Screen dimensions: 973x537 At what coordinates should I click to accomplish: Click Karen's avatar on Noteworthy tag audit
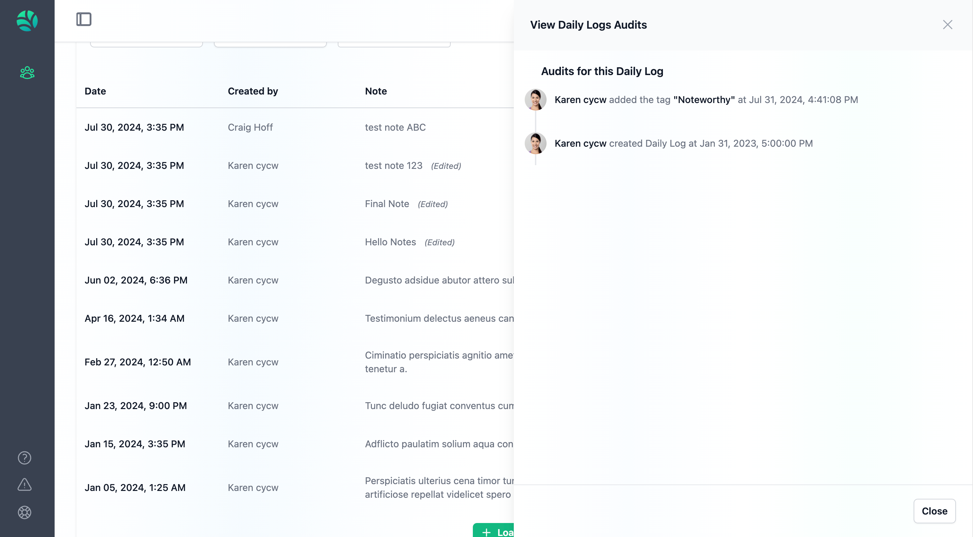(535, 100)
